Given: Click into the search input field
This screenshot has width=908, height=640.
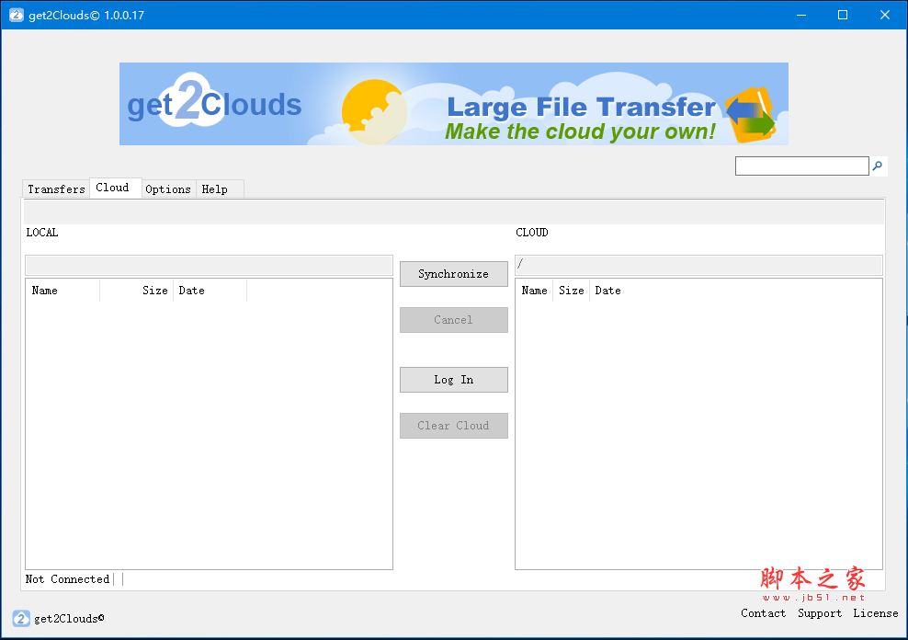Looking at the screenshot, I should point(802,166).
